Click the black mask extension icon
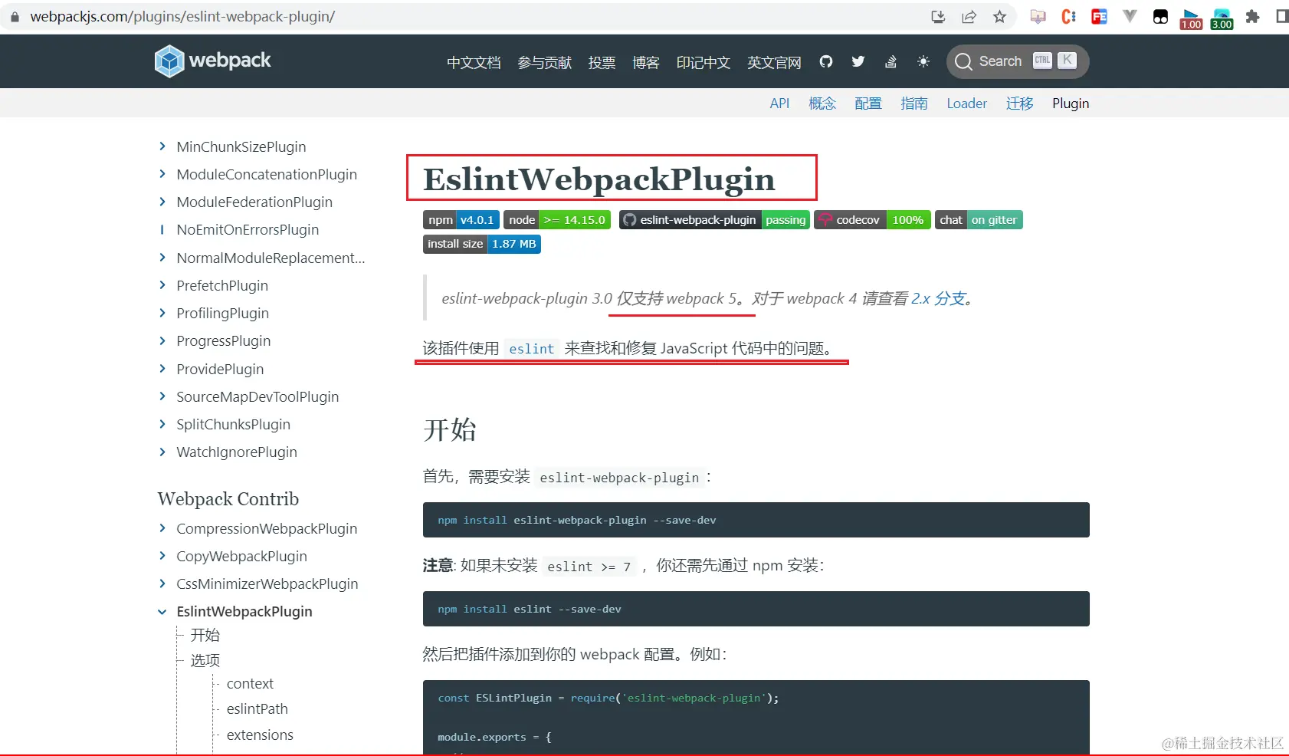Image resolution: width=1289 pixels, height=756 pixels. coord(1160,17)
